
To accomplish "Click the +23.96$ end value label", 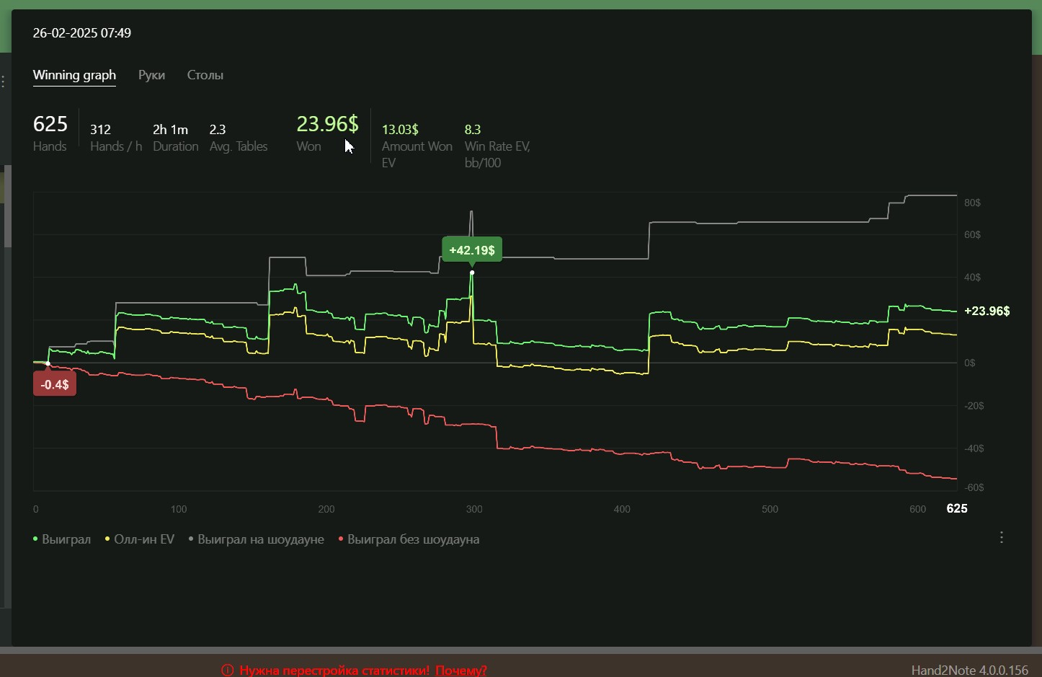I will (x=987, y=311).
